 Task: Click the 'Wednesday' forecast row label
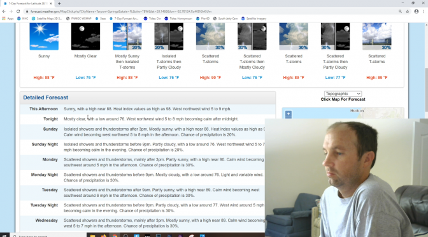click(x=46, y=220)
